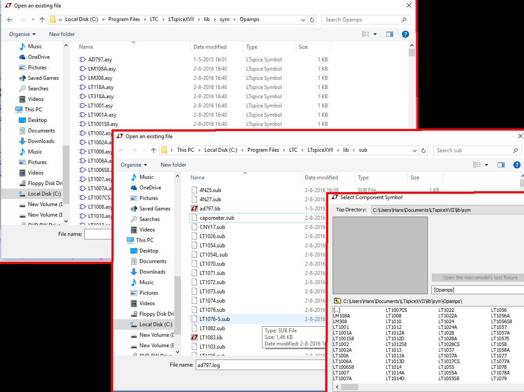Click New folder in the sub dialog

click(173, 164)
